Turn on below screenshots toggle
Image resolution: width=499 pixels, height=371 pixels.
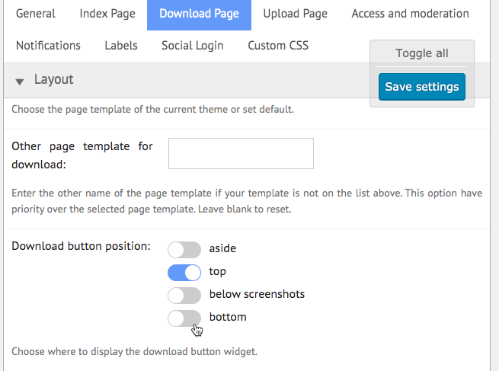pyautogui.click(x=184, y=296)
